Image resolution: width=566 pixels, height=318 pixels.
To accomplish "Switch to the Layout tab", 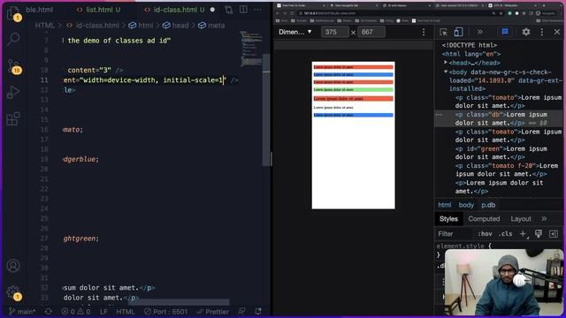I will coord(521,219).
